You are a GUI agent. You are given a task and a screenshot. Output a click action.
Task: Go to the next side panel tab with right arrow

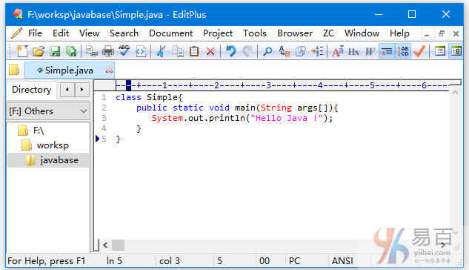[82, 90]
